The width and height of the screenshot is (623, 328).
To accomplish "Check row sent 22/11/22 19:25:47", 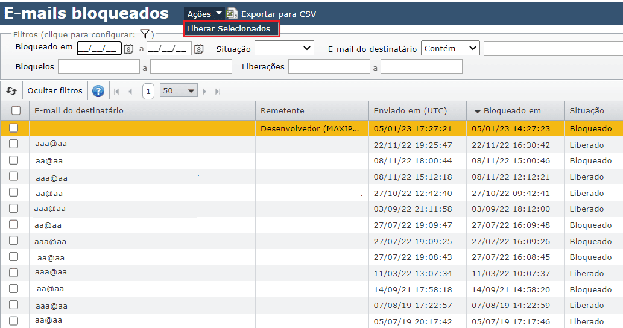I will pos(13,143).
